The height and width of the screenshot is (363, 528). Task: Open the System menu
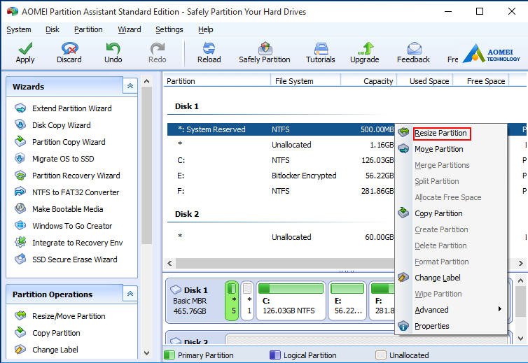pos(19,29)
